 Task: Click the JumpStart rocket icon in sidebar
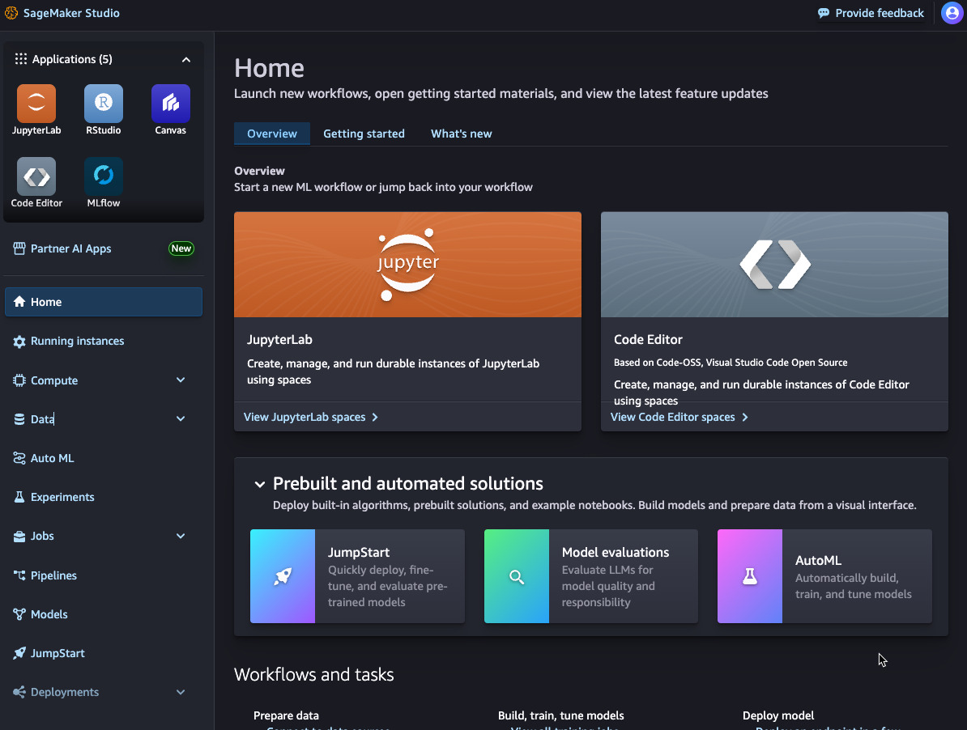[19, 653]
